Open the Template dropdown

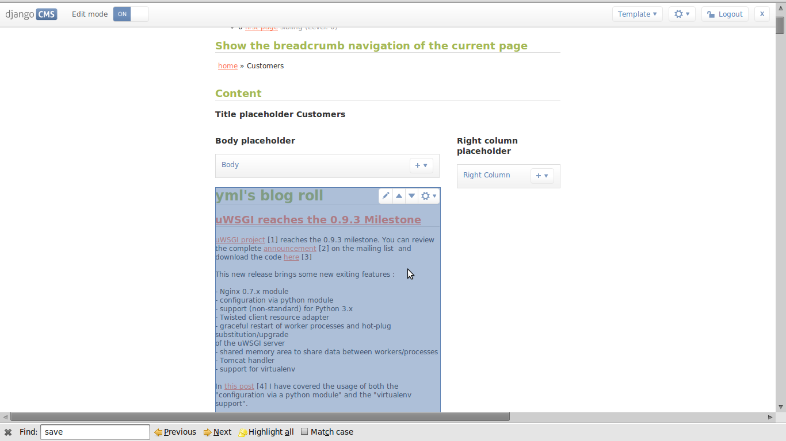[637, 13]
